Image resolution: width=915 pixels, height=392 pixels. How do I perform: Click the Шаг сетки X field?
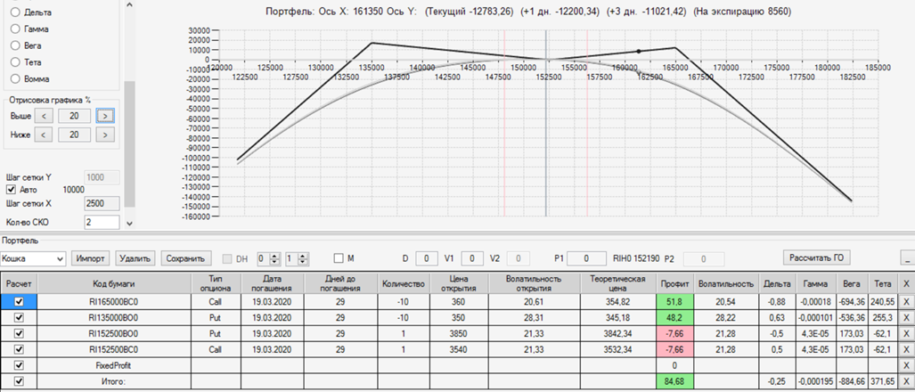pos(102,203)
